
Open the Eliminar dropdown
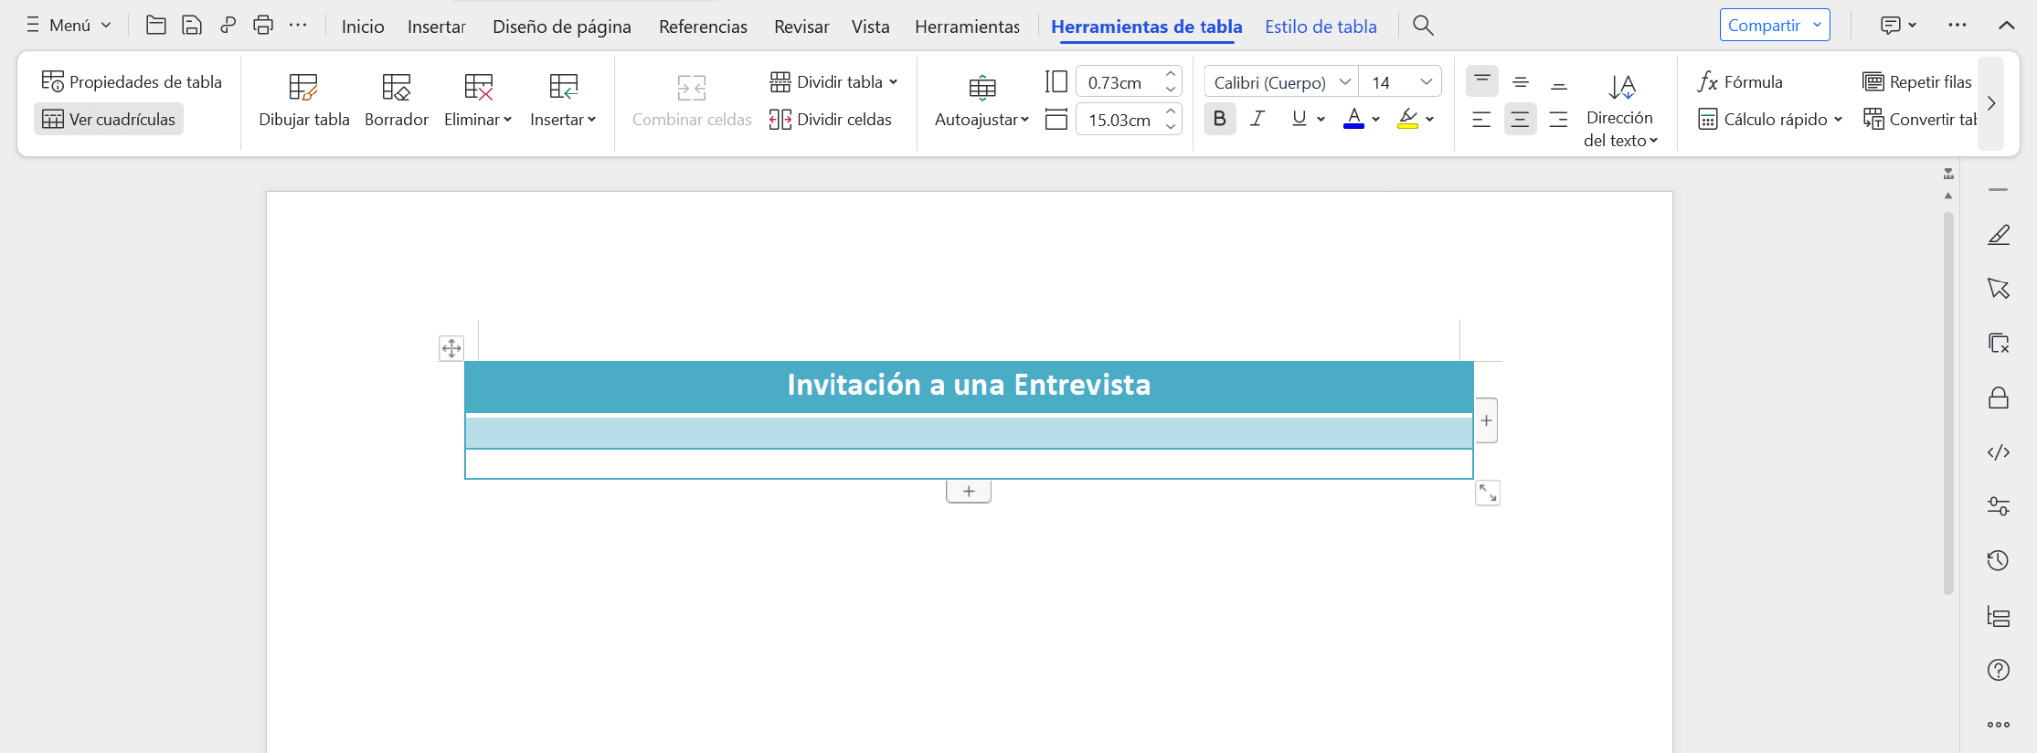pyautogui.click(x=478, y=100)
